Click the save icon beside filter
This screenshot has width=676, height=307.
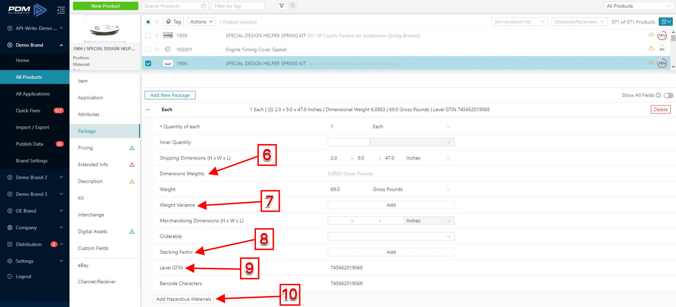click(293, 6)
